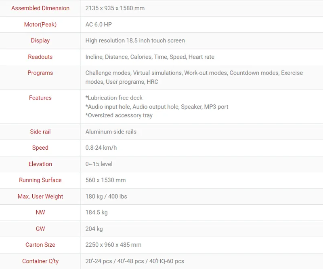Click the 'Readouts' row label
Image resolution: width=323 pixels, height=269 pixels.
(x=40, y=57)
